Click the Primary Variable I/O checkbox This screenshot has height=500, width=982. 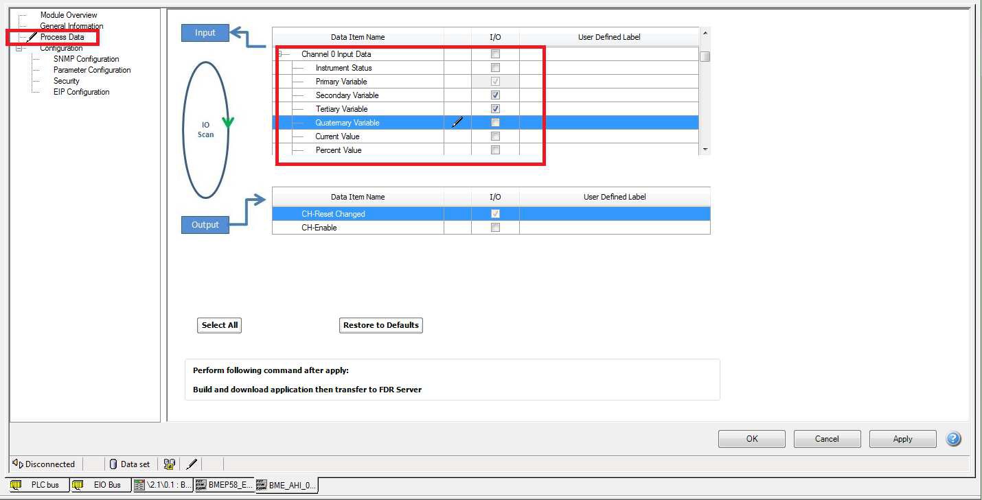coord(495,82)
